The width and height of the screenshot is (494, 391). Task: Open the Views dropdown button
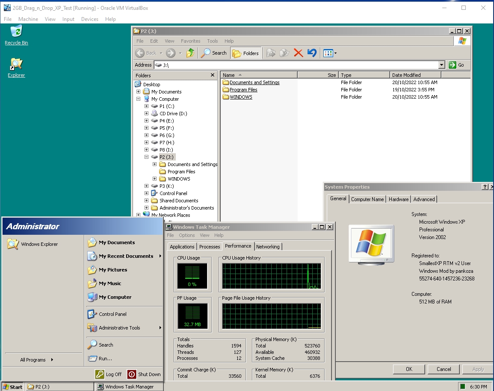(330, 53)
